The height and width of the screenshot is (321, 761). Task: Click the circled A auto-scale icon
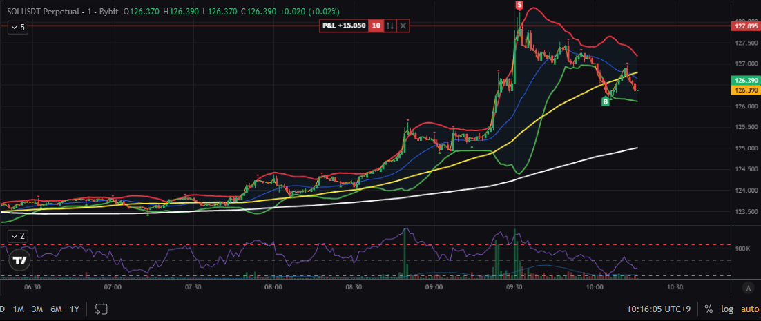tap(748, 287)
